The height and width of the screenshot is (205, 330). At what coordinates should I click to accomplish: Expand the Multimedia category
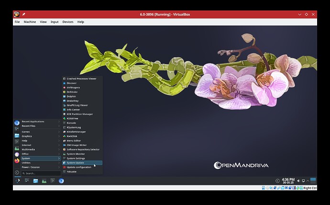41,149
